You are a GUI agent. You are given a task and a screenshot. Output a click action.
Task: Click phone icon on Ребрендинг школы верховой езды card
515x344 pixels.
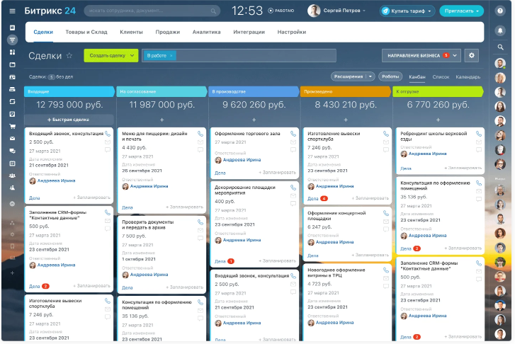(x=479, y=134)
